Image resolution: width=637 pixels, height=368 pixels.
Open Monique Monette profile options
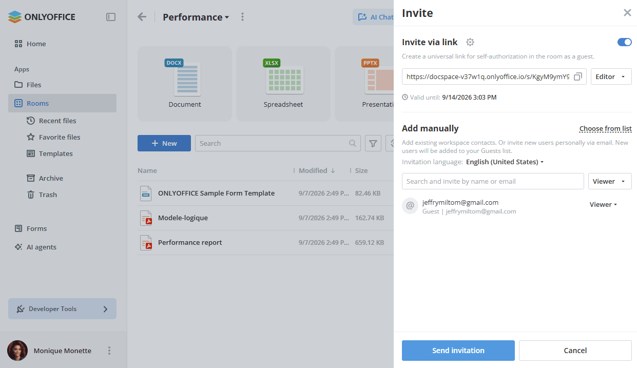coord(109,351)
